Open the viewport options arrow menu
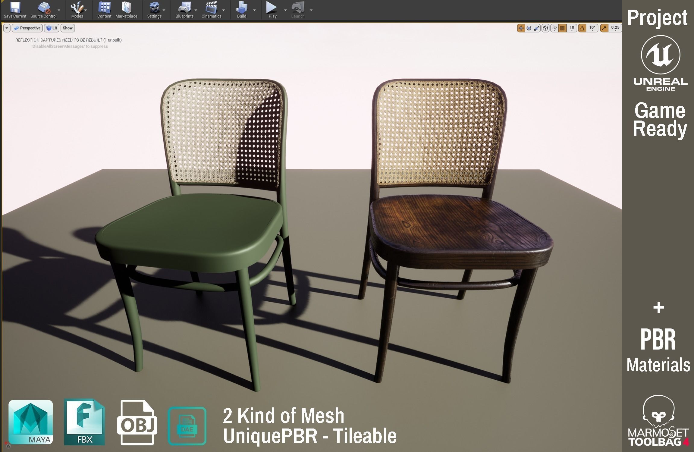This screenshot has width=694, height=452. click(x=7, y=28)
